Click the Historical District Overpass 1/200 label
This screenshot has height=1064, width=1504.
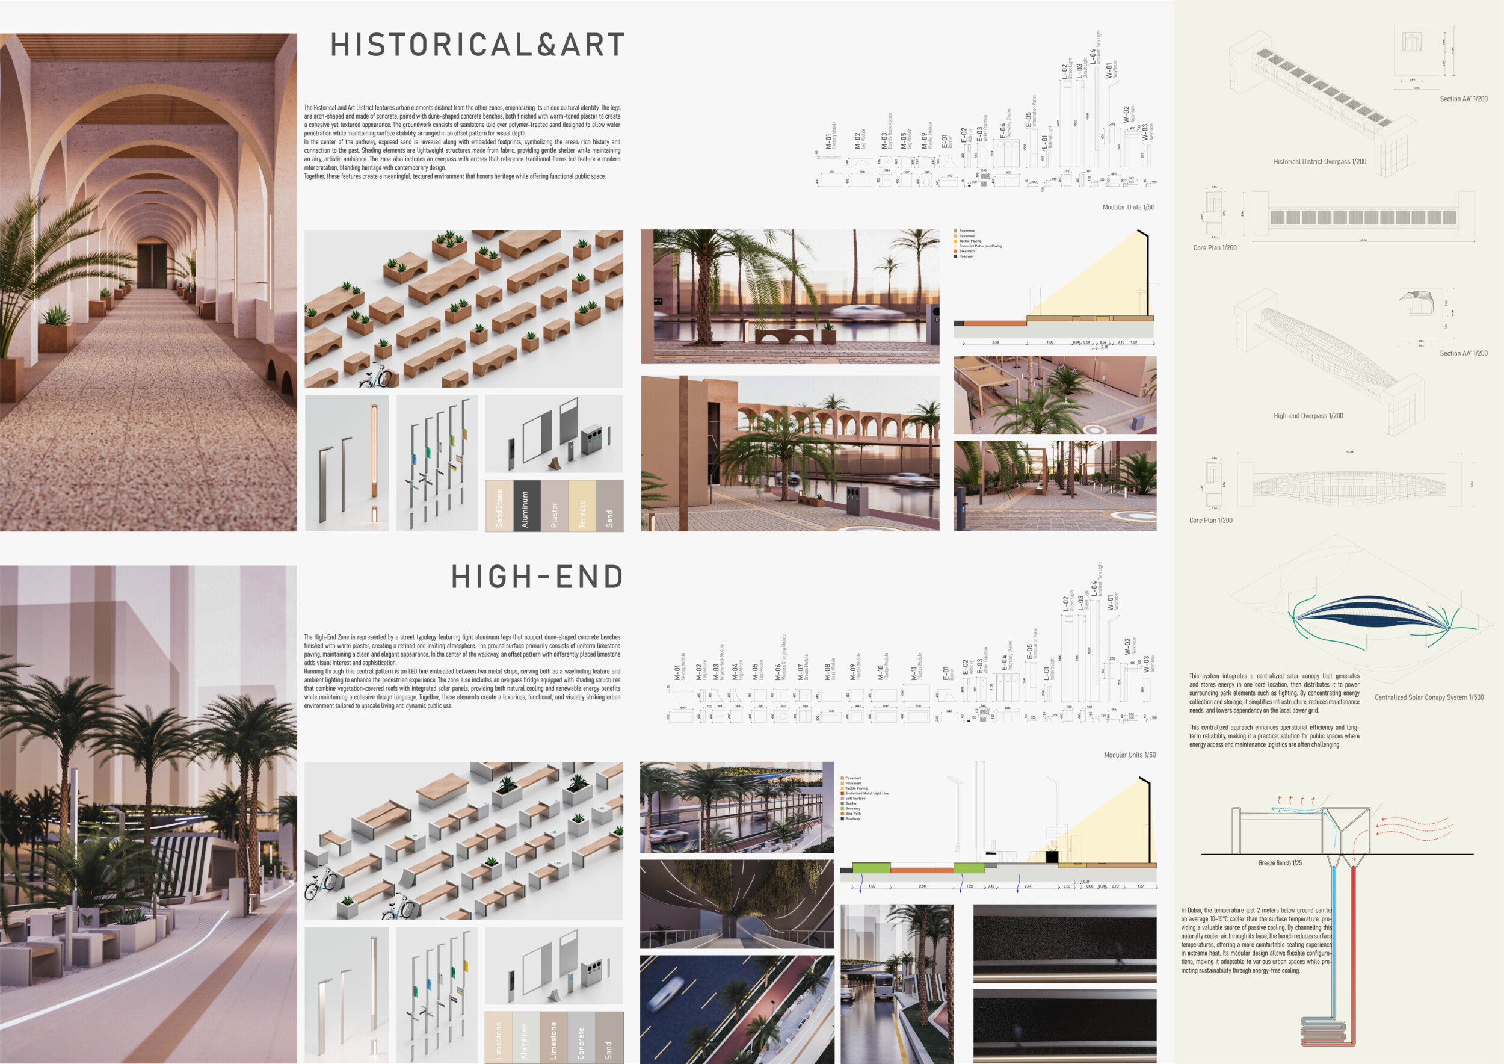pyautogui.click(x=1319, y=162)
